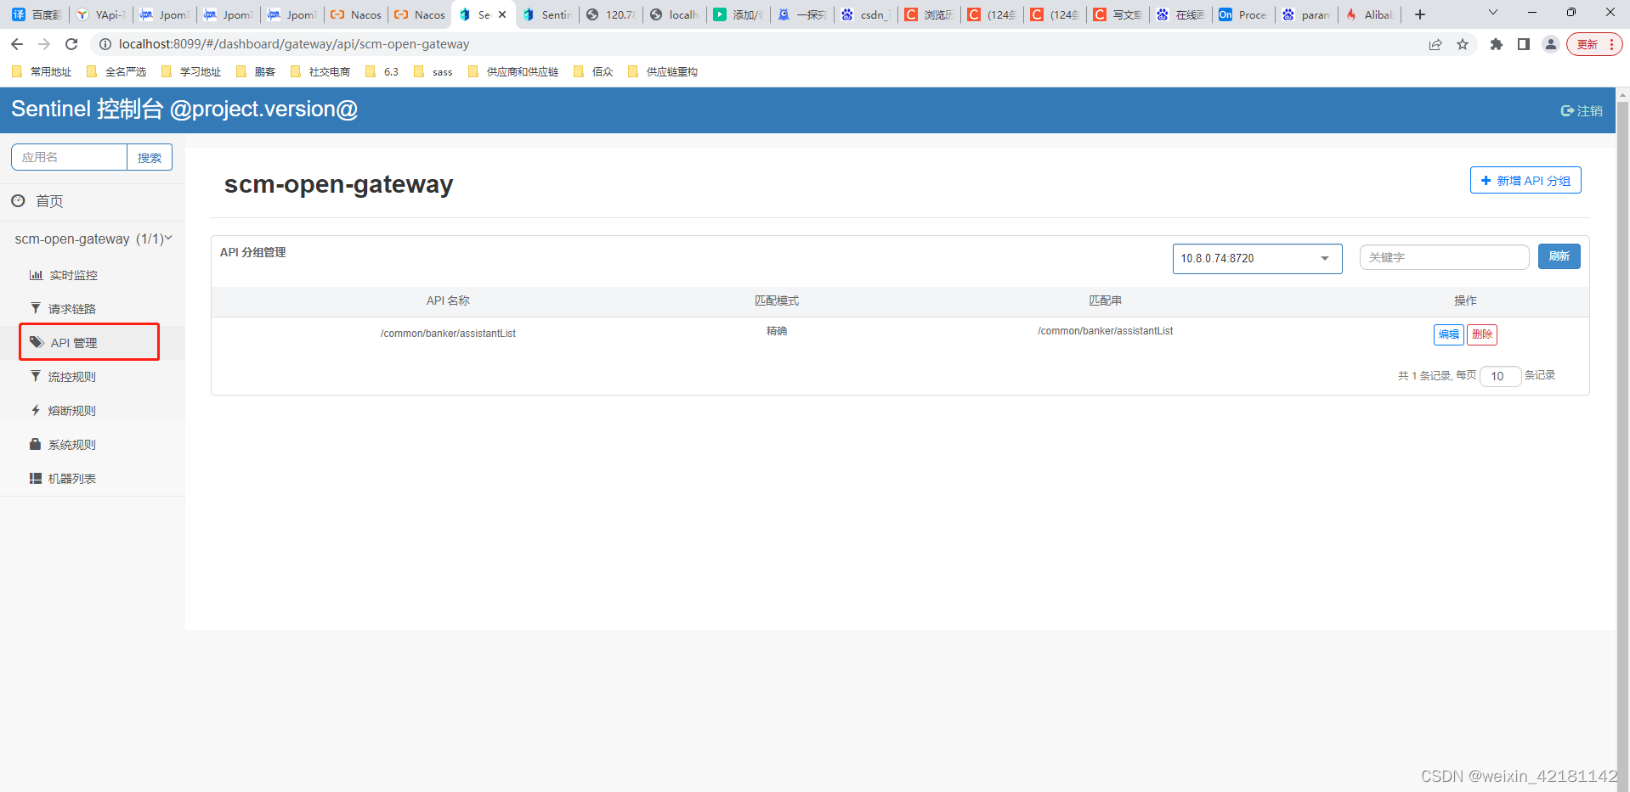This screenshot has height=792, width=1630.
Task: Click the 新增 API 分组 button
Action: coord(1525,180)
